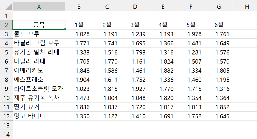Select row 2 header

pyautogui.click(x=6, y=25)
